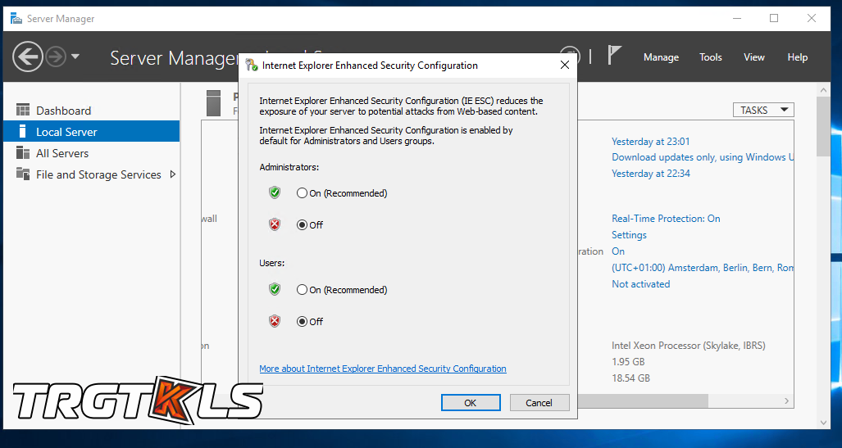Open navigation history dropdown arrow

(x=75, y=57)
